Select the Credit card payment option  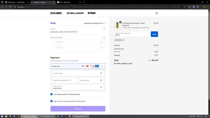78,66
